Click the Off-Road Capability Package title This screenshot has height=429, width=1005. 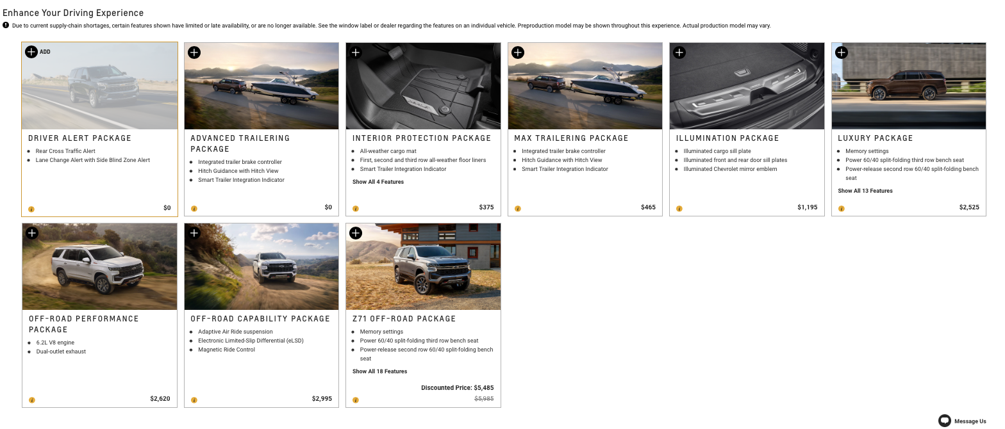click(260, 319)
